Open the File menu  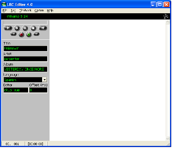pyautogui.click(x=5, y=11)
